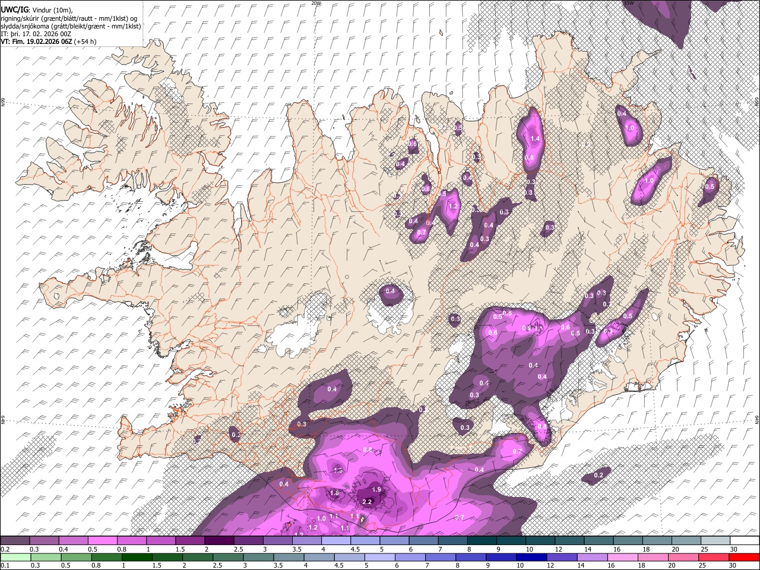Select the '0.8' label in the bottom legend row
Image resolution: width=760 pixels, height=570 pixels.
tap(96, 566)
